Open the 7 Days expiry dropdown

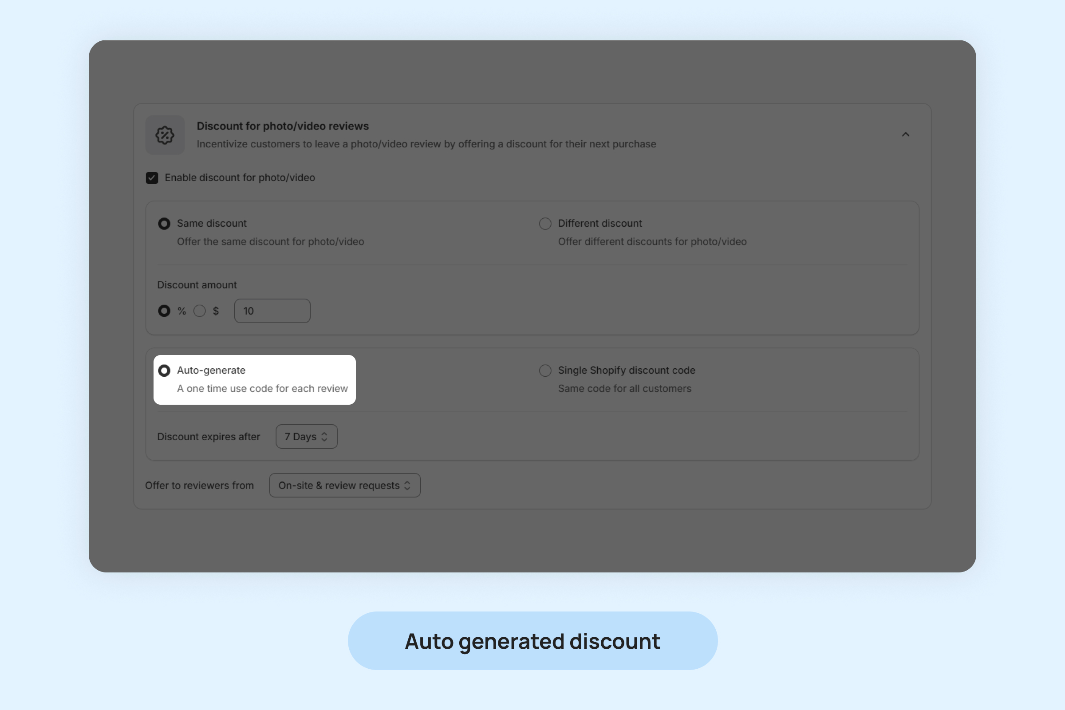(307, 437)
